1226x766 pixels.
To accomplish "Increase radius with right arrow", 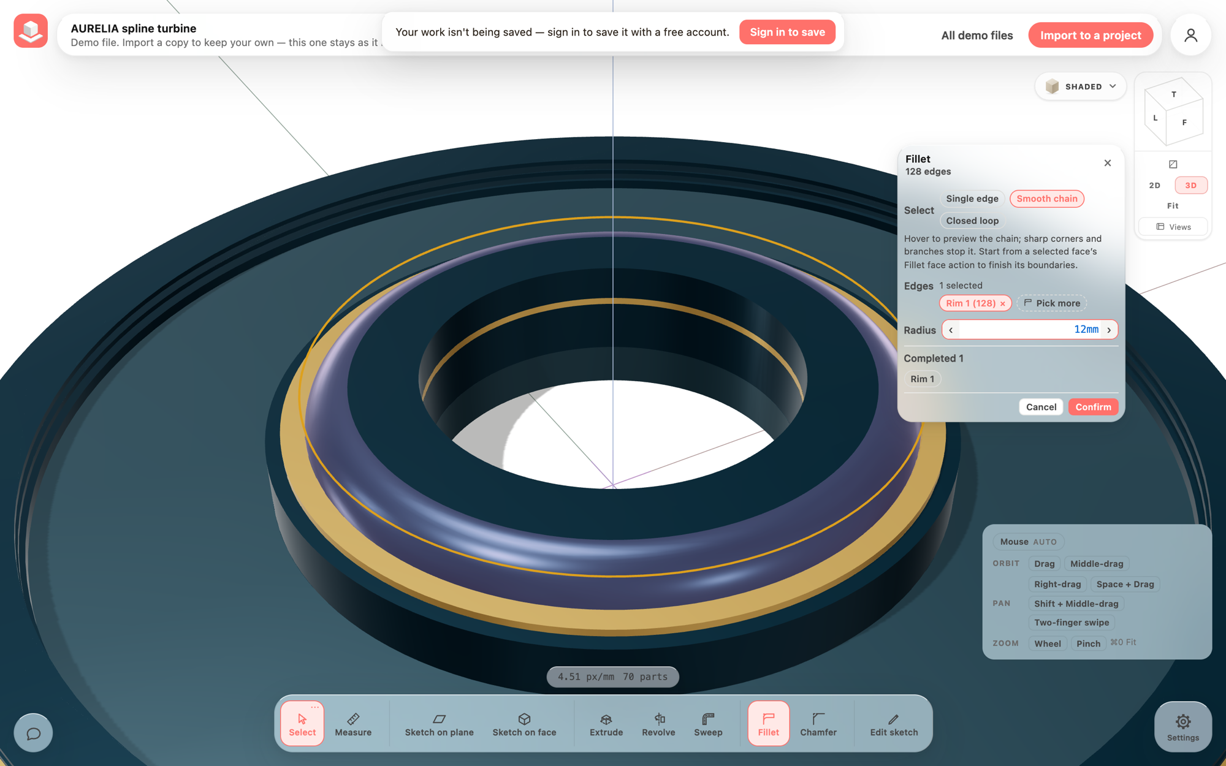I will tap(1109, 330).
